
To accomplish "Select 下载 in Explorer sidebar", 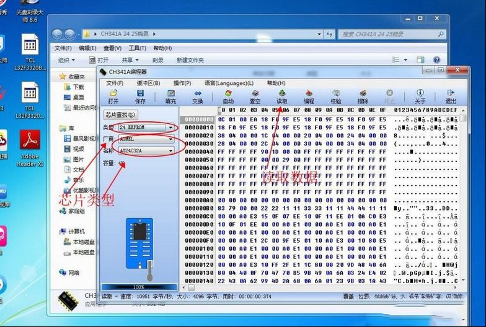I will point(74,87).
